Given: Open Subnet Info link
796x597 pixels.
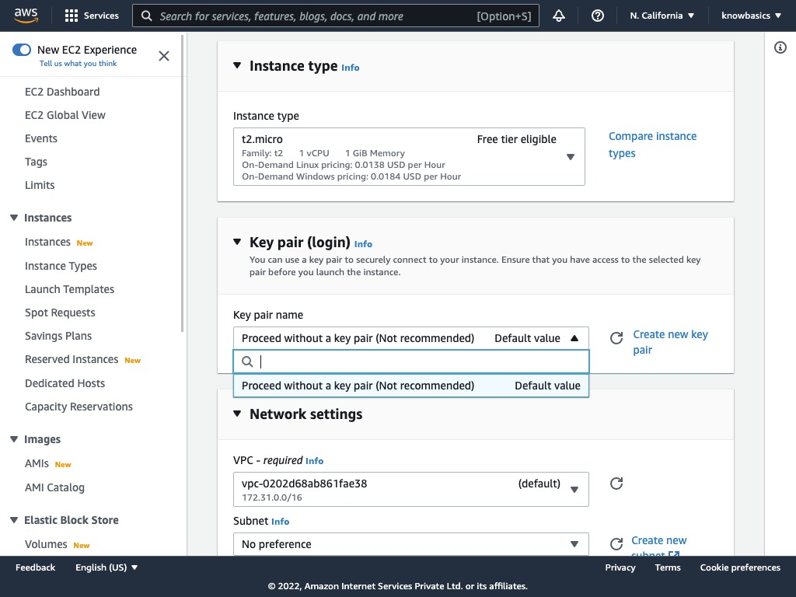Looking at the screenshot, I should [280, 522].
